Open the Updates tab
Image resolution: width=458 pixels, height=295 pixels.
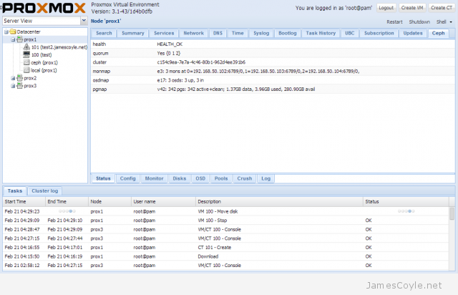coord(413,34)
